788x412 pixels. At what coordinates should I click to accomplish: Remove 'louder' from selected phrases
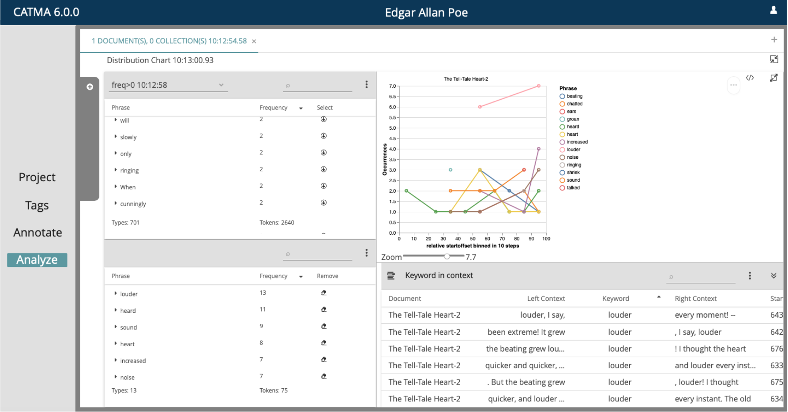coord(323,293)
